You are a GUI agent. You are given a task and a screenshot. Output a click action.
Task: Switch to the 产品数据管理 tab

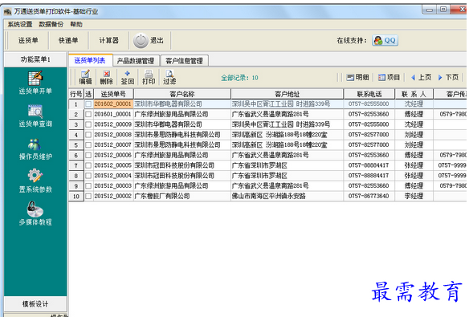coord(136,61)
